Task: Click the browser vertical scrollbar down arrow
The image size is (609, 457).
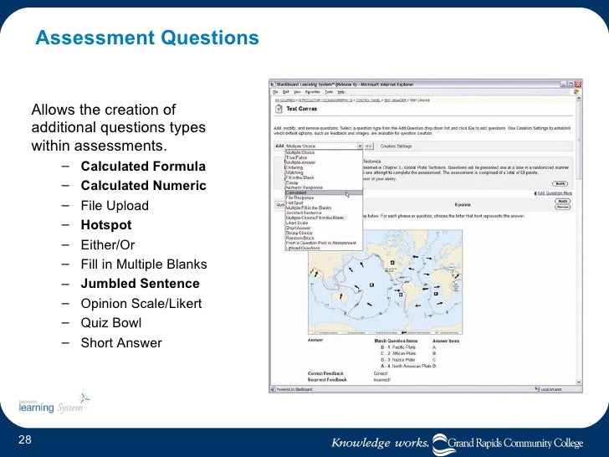Action: [579, 383]
